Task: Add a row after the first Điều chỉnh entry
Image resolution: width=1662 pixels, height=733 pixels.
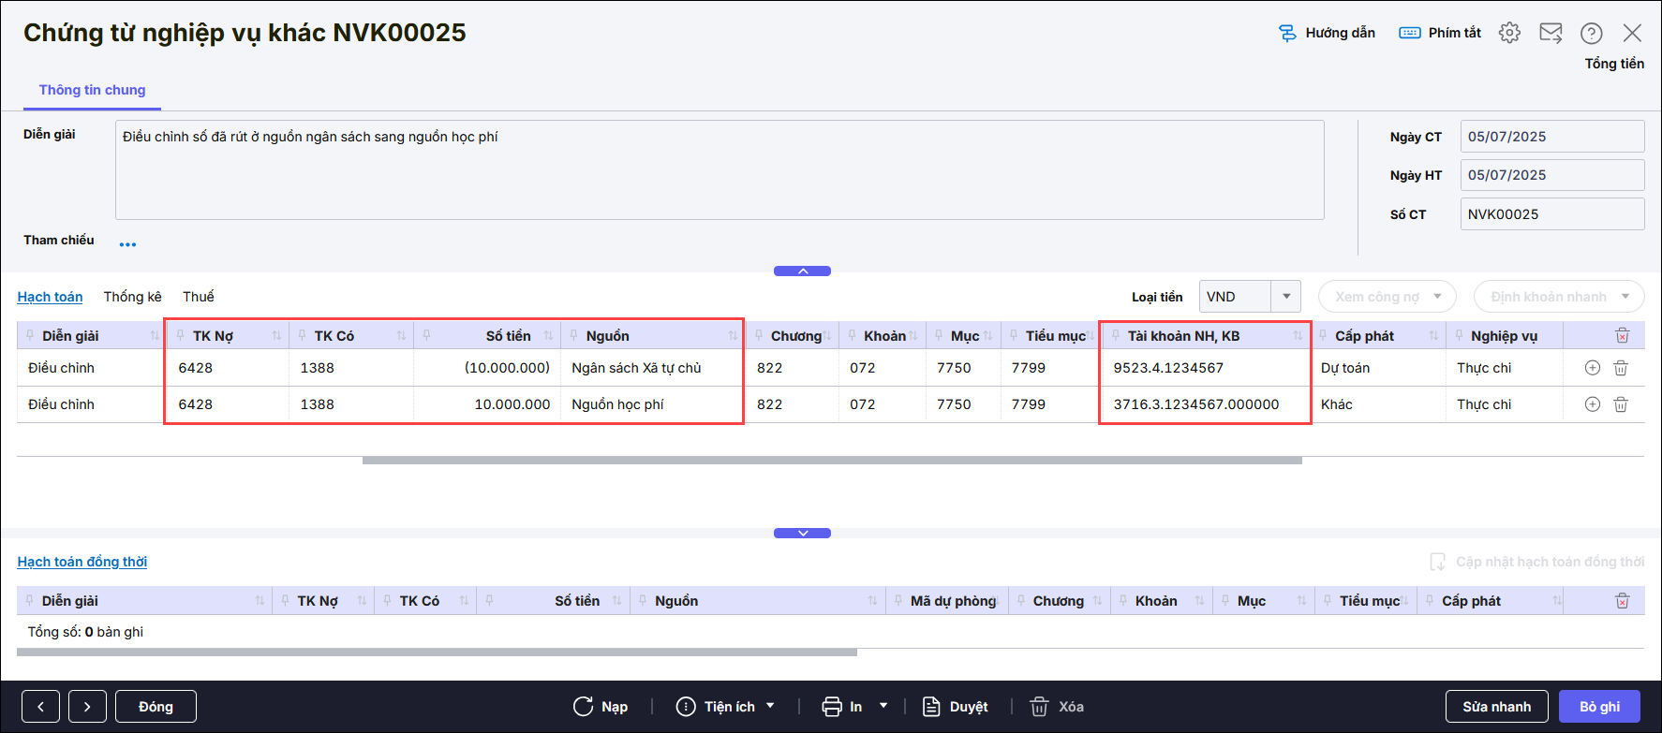Action: (1592, 368)
